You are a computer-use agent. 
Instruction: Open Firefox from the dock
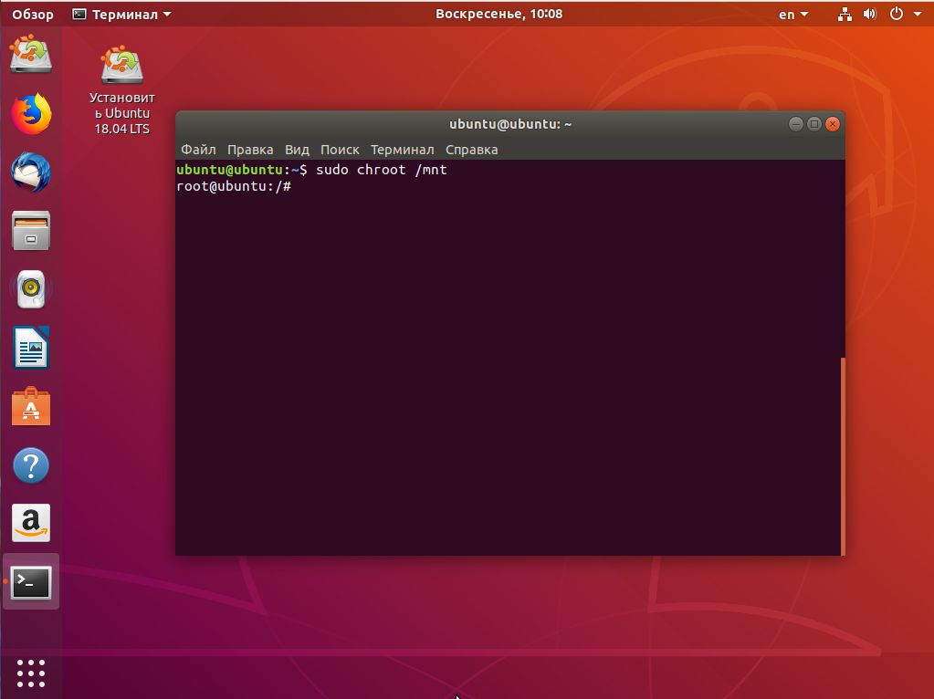[31, 114]
